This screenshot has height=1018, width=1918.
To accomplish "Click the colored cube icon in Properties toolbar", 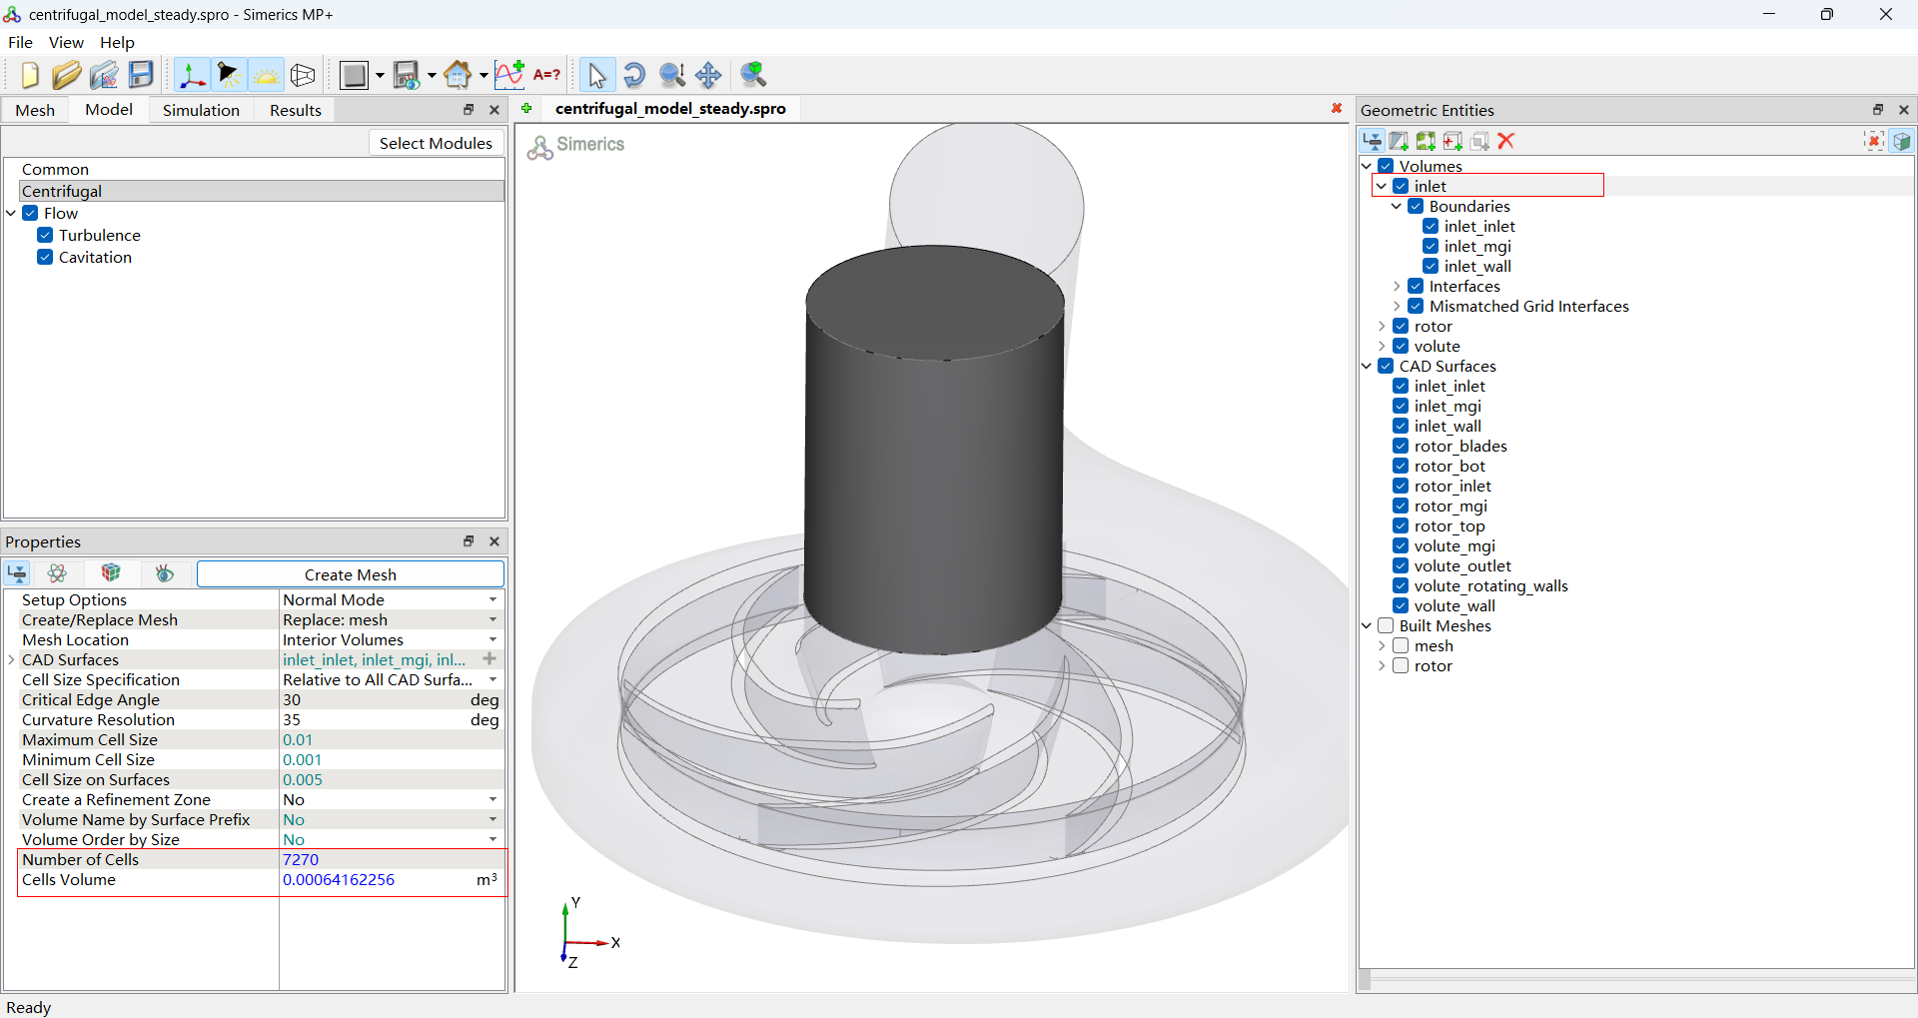I will pos(111,573).
